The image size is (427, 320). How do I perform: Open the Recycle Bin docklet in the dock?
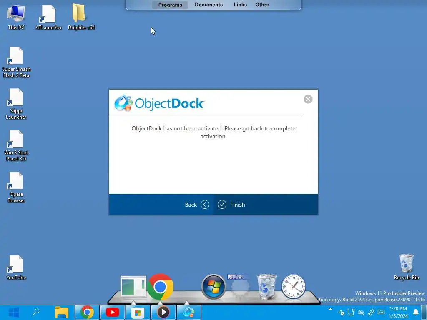coord(266,287)
